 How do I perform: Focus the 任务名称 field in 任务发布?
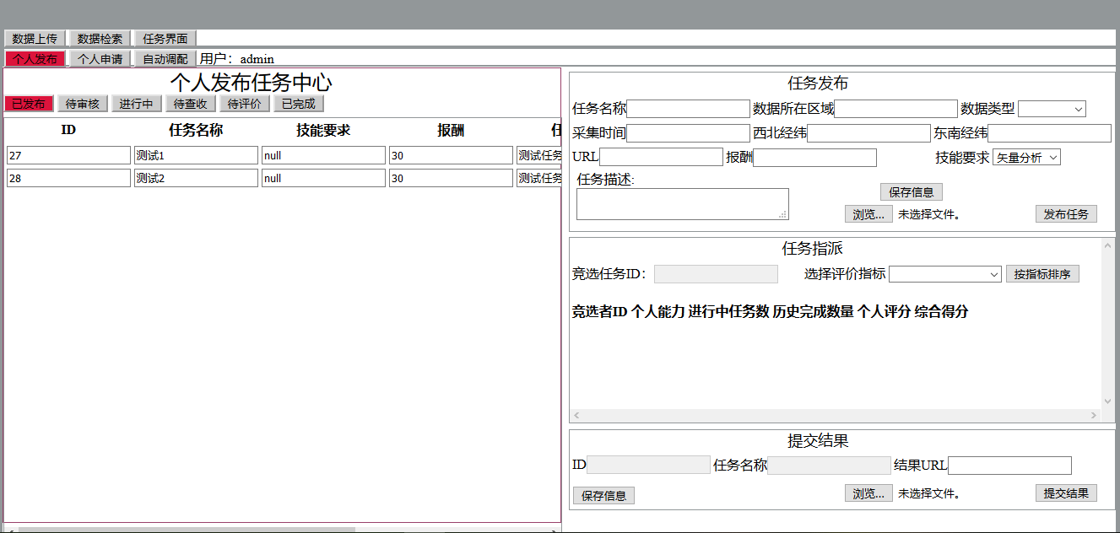(x=688, y=109)
